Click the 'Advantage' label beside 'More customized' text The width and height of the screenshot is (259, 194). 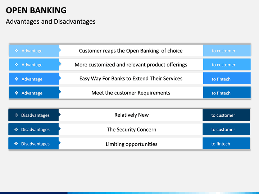click(32, 65)
